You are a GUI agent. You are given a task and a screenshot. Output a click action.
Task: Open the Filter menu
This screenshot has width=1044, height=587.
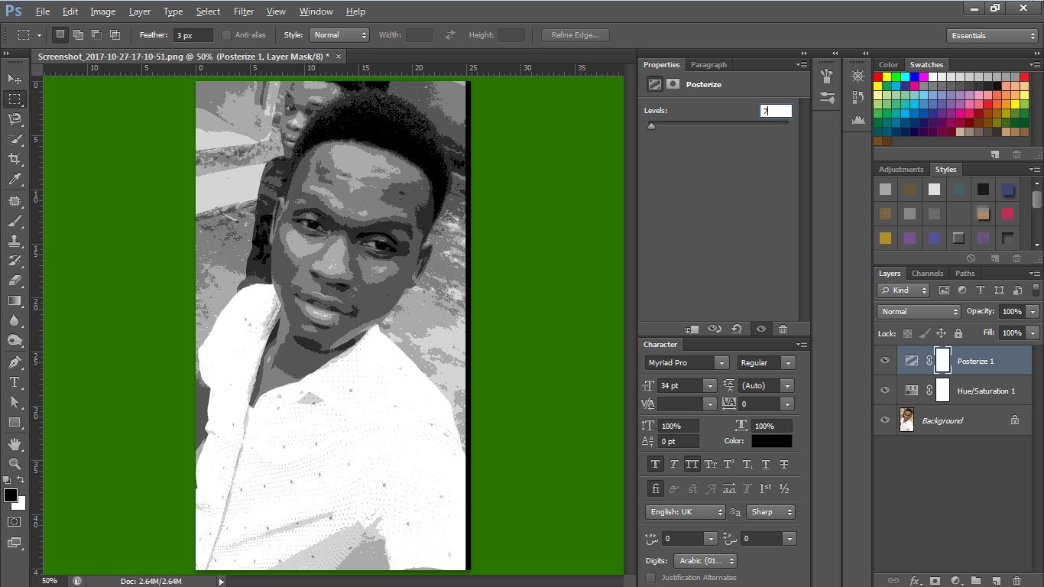(244, 11)
